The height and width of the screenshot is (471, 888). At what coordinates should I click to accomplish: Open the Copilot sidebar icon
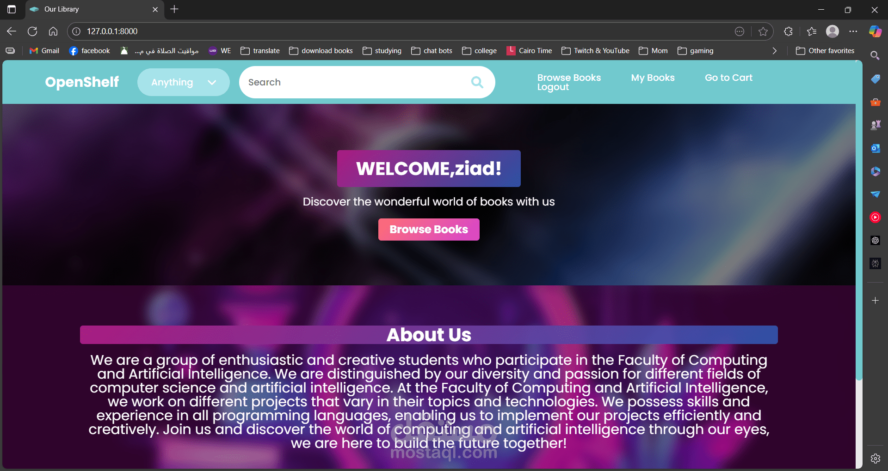[x=875, y=31]
